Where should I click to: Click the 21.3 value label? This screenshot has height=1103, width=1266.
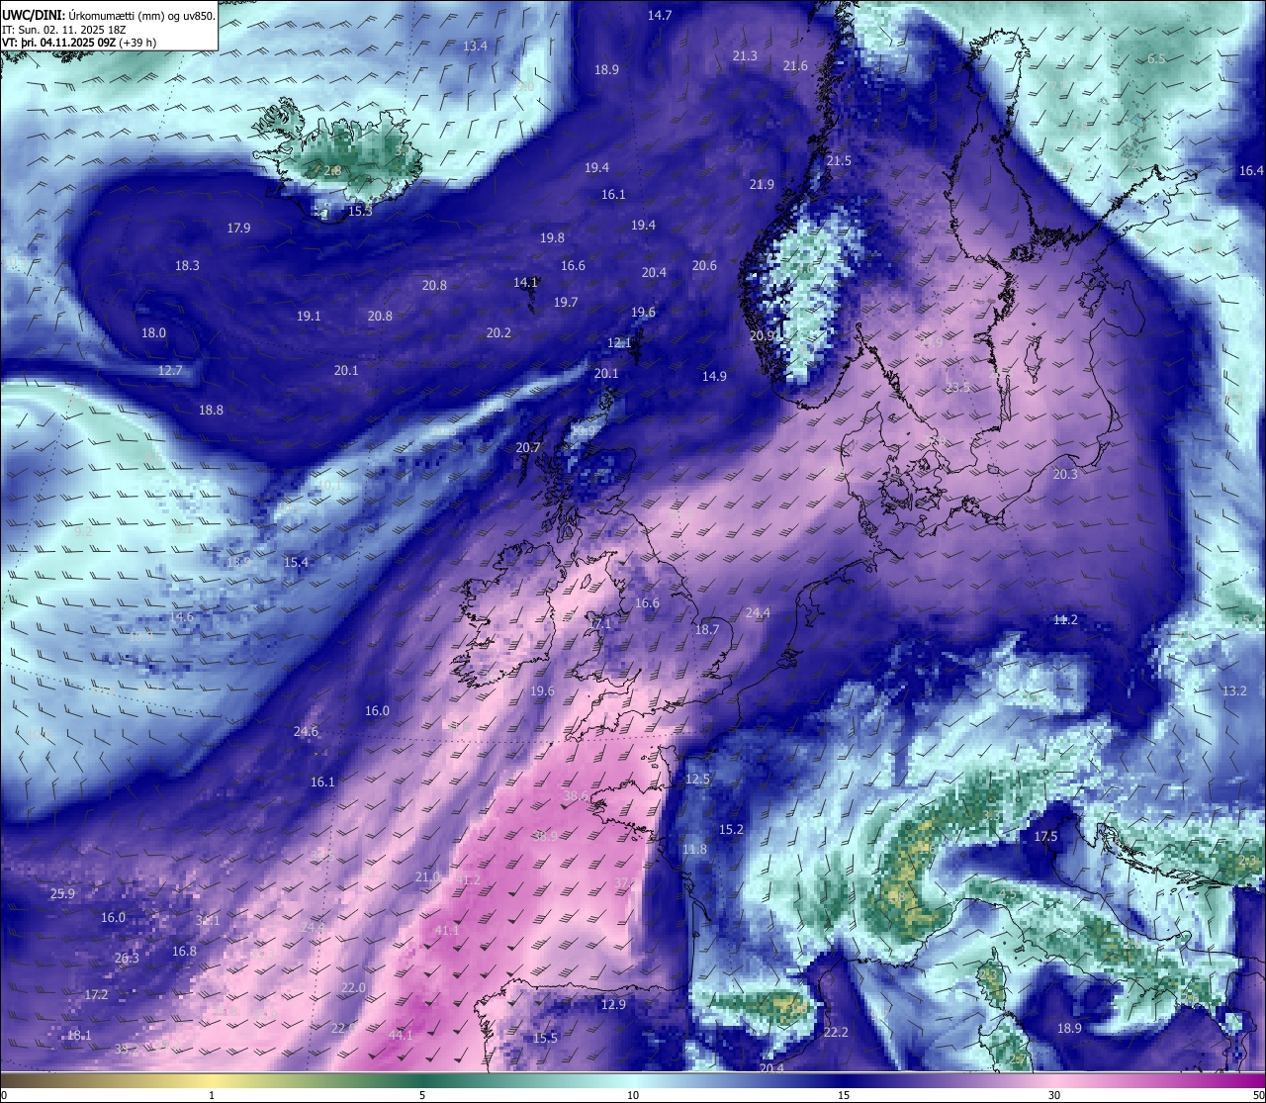pyautogui.click(x=745, y=55)
